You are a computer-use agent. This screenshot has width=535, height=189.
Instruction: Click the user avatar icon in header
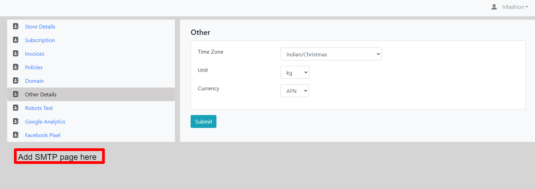[x=494, y=7]
